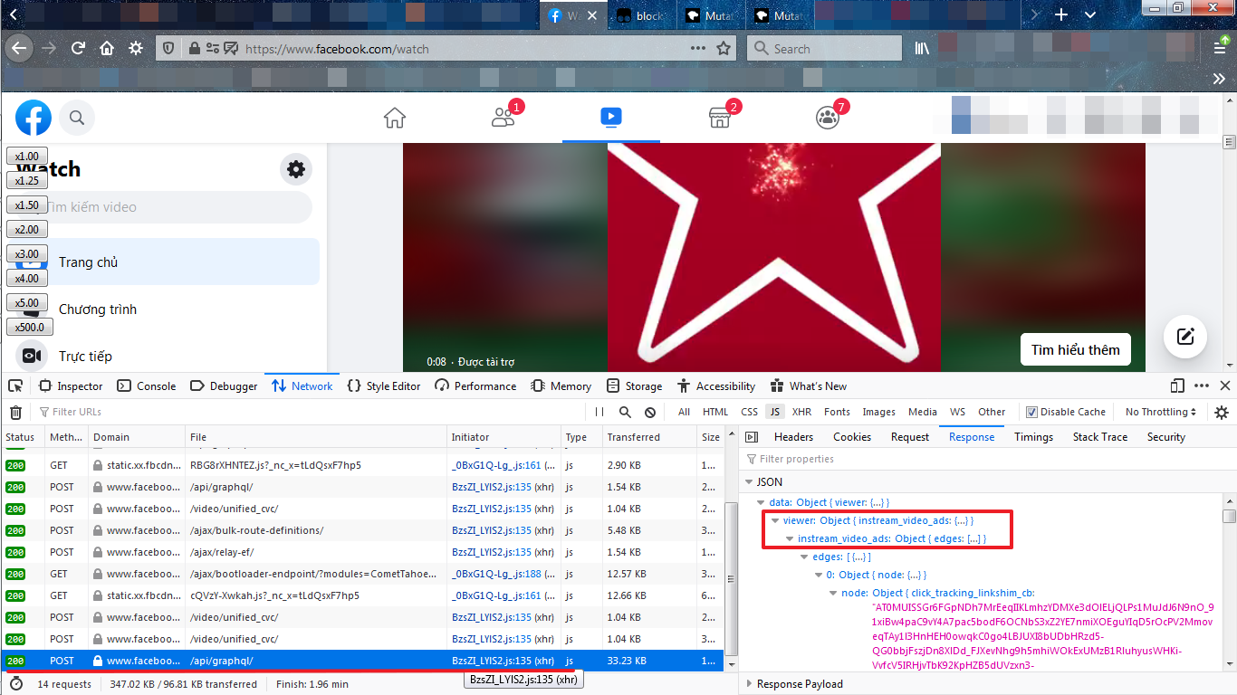Select the x500.0 speed button
The height and width of the screenshot is (695, 1237).
click(30, 328)
